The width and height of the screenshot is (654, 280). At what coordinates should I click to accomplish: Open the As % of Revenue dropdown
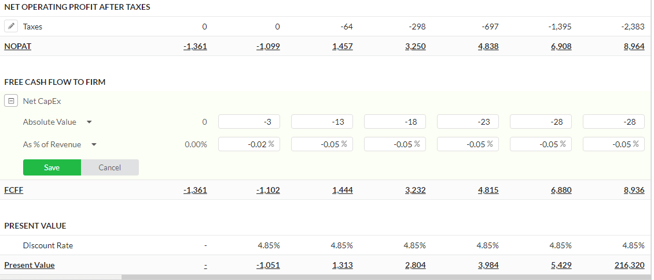(94, 145)
